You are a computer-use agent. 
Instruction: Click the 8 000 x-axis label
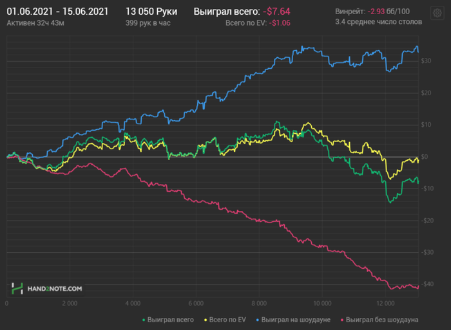259,304
